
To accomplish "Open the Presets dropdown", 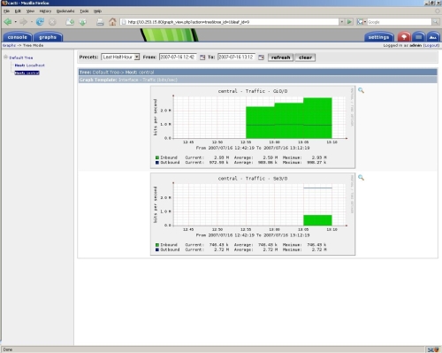I will point(120,58).
